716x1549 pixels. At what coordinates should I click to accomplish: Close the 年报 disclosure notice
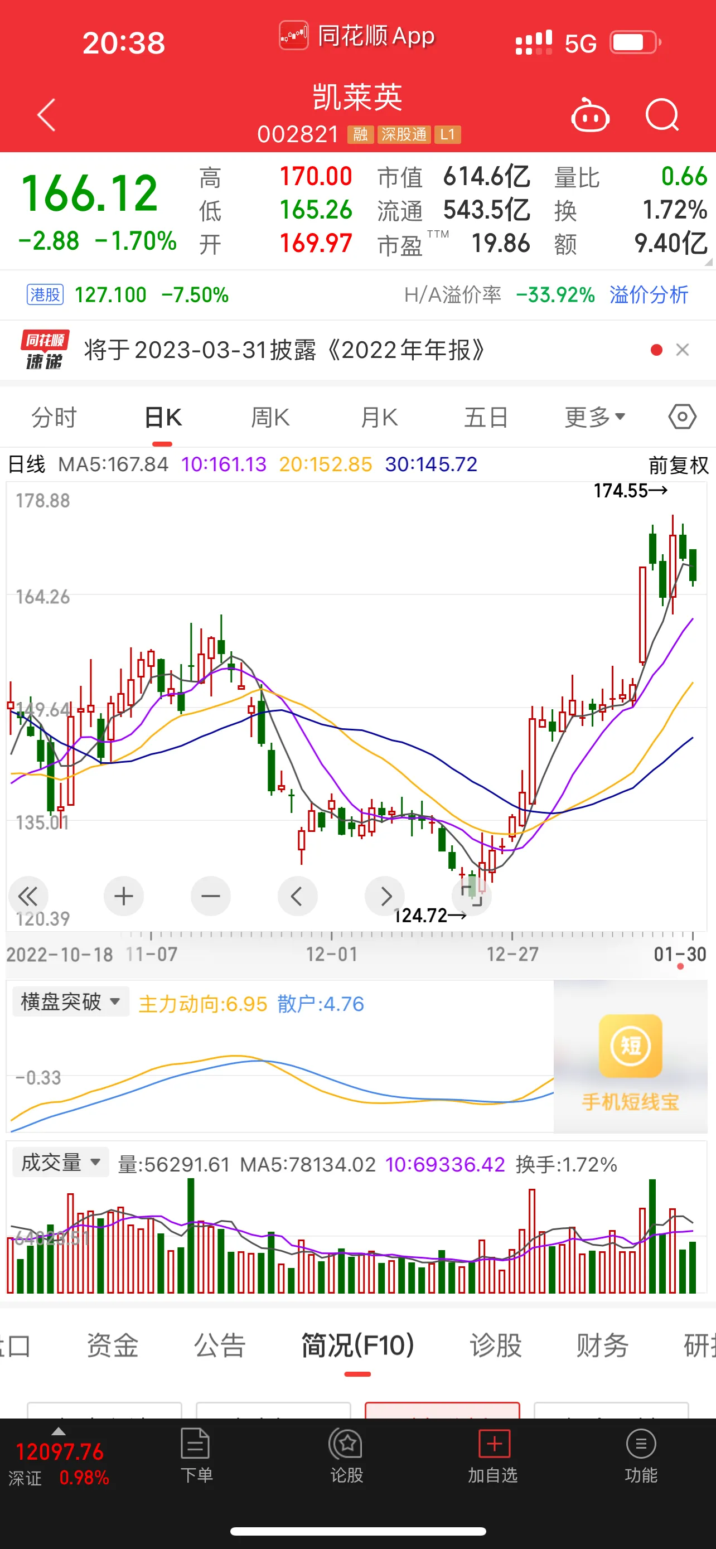pyautogui.click(x=682, y=350)
